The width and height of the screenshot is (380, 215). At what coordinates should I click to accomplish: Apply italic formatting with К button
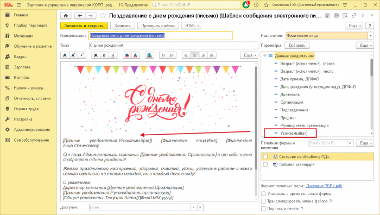tap(104, 55)
